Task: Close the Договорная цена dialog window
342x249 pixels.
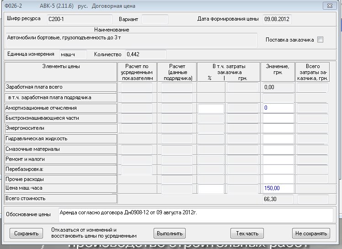Action: (327, 6)
